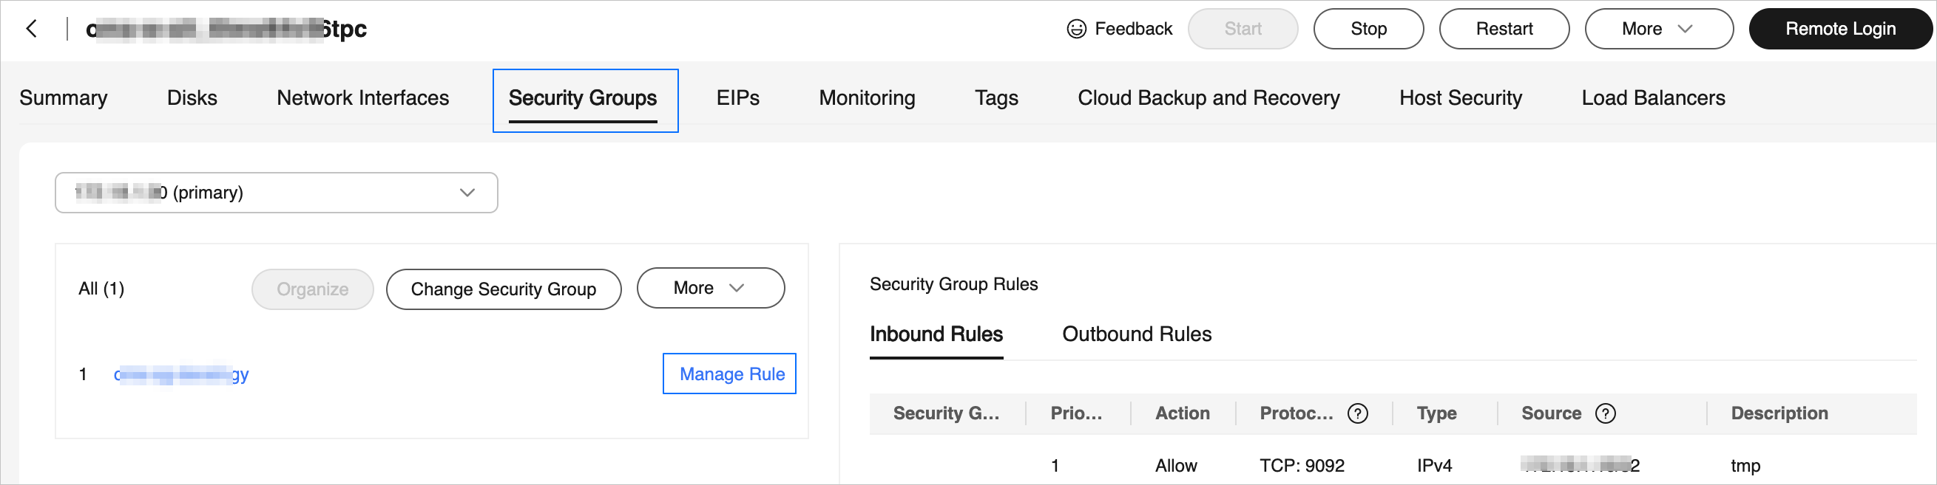The image size is (1937, 485).
Task: Click the Manage Rule link
Action: coord(731,374)
